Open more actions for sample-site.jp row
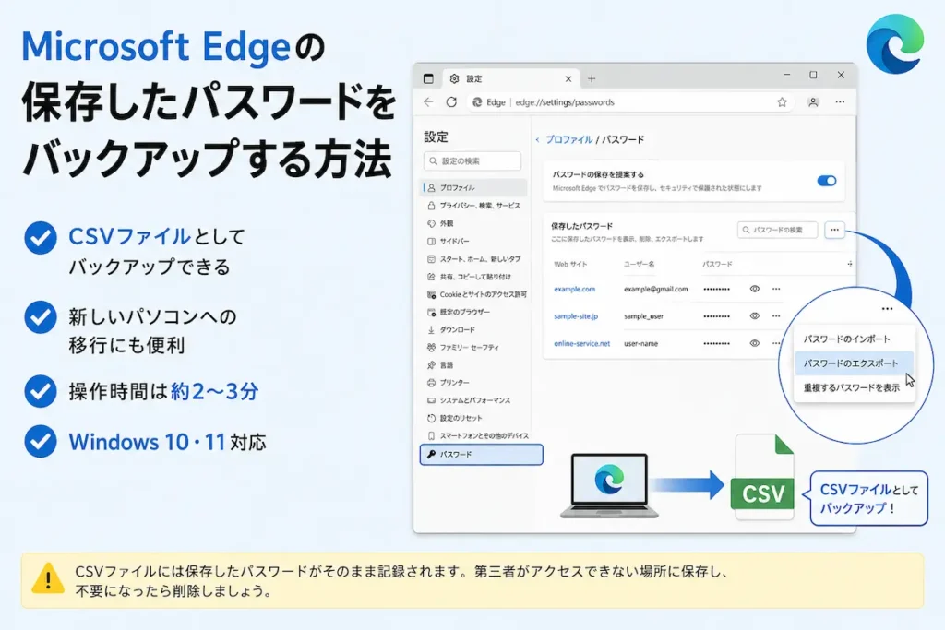 (x=776, y=316)
